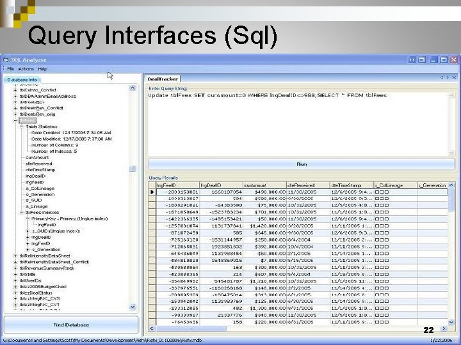Click the cell showing $498,000.00
461x345 pixels.
click(264, 192)
